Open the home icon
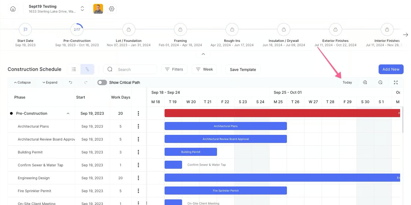 13,9
